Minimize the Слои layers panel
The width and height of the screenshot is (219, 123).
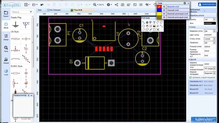[189, 3]
